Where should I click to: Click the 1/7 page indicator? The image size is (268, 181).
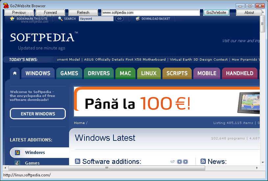172,162
